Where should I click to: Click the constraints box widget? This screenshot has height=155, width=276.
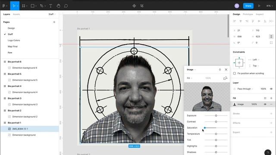(239, 63)
